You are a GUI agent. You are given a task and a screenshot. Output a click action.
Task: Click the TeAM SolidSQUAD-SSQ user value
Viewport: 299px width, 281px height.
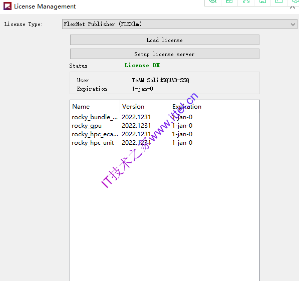pyautogui.click(x=161, y=80)
